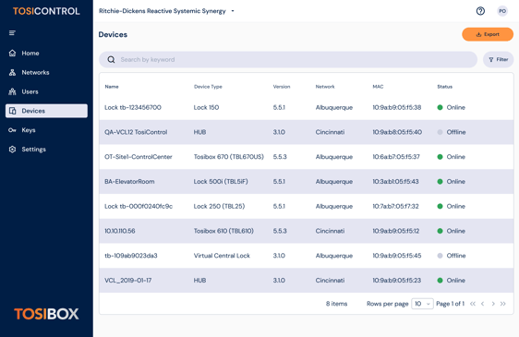Open the Networks menu item

pyautogui.click(x=46, y=72)
